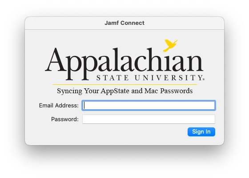
Task: Click the capital A of Appalachian
Action: pyautogui.click(x=56, y=59)
